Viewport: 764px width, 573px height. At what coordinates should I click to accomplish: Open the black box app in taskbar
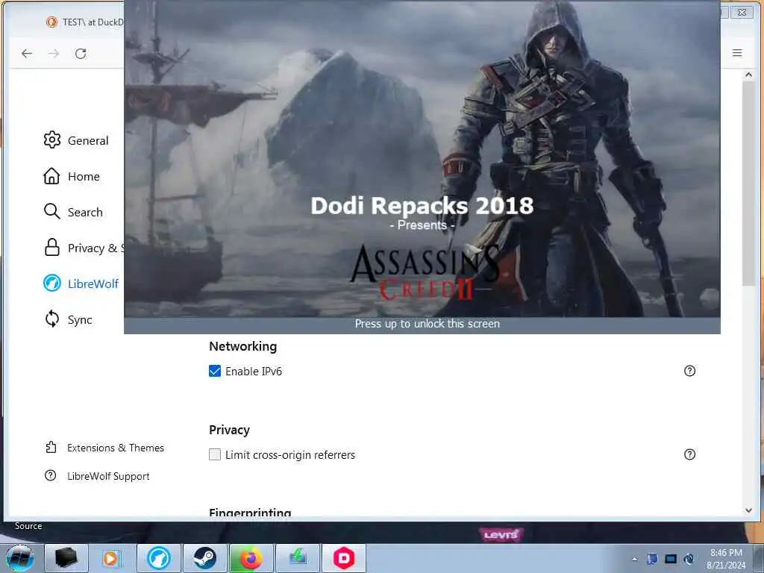point(66,558)
